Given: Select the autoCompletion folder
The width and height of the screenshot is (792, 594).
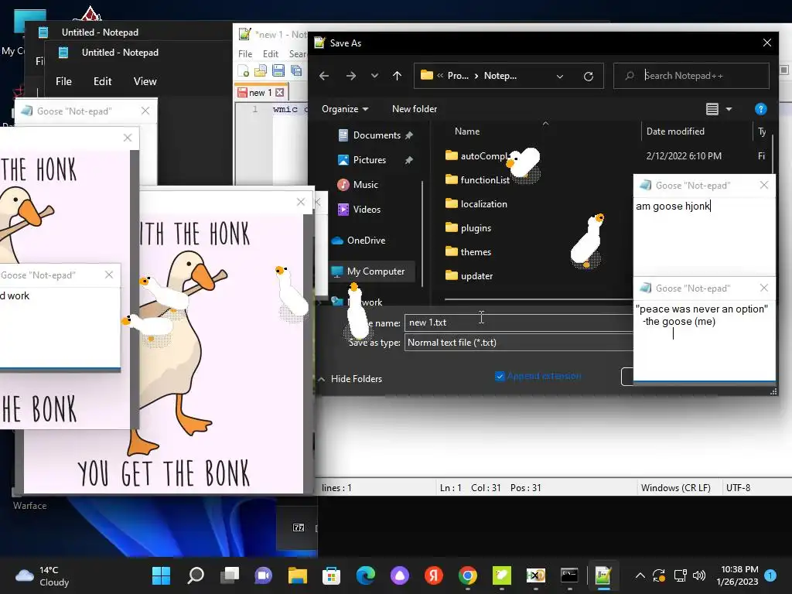Looking at the screenshot, I should (x=477, y=156).
